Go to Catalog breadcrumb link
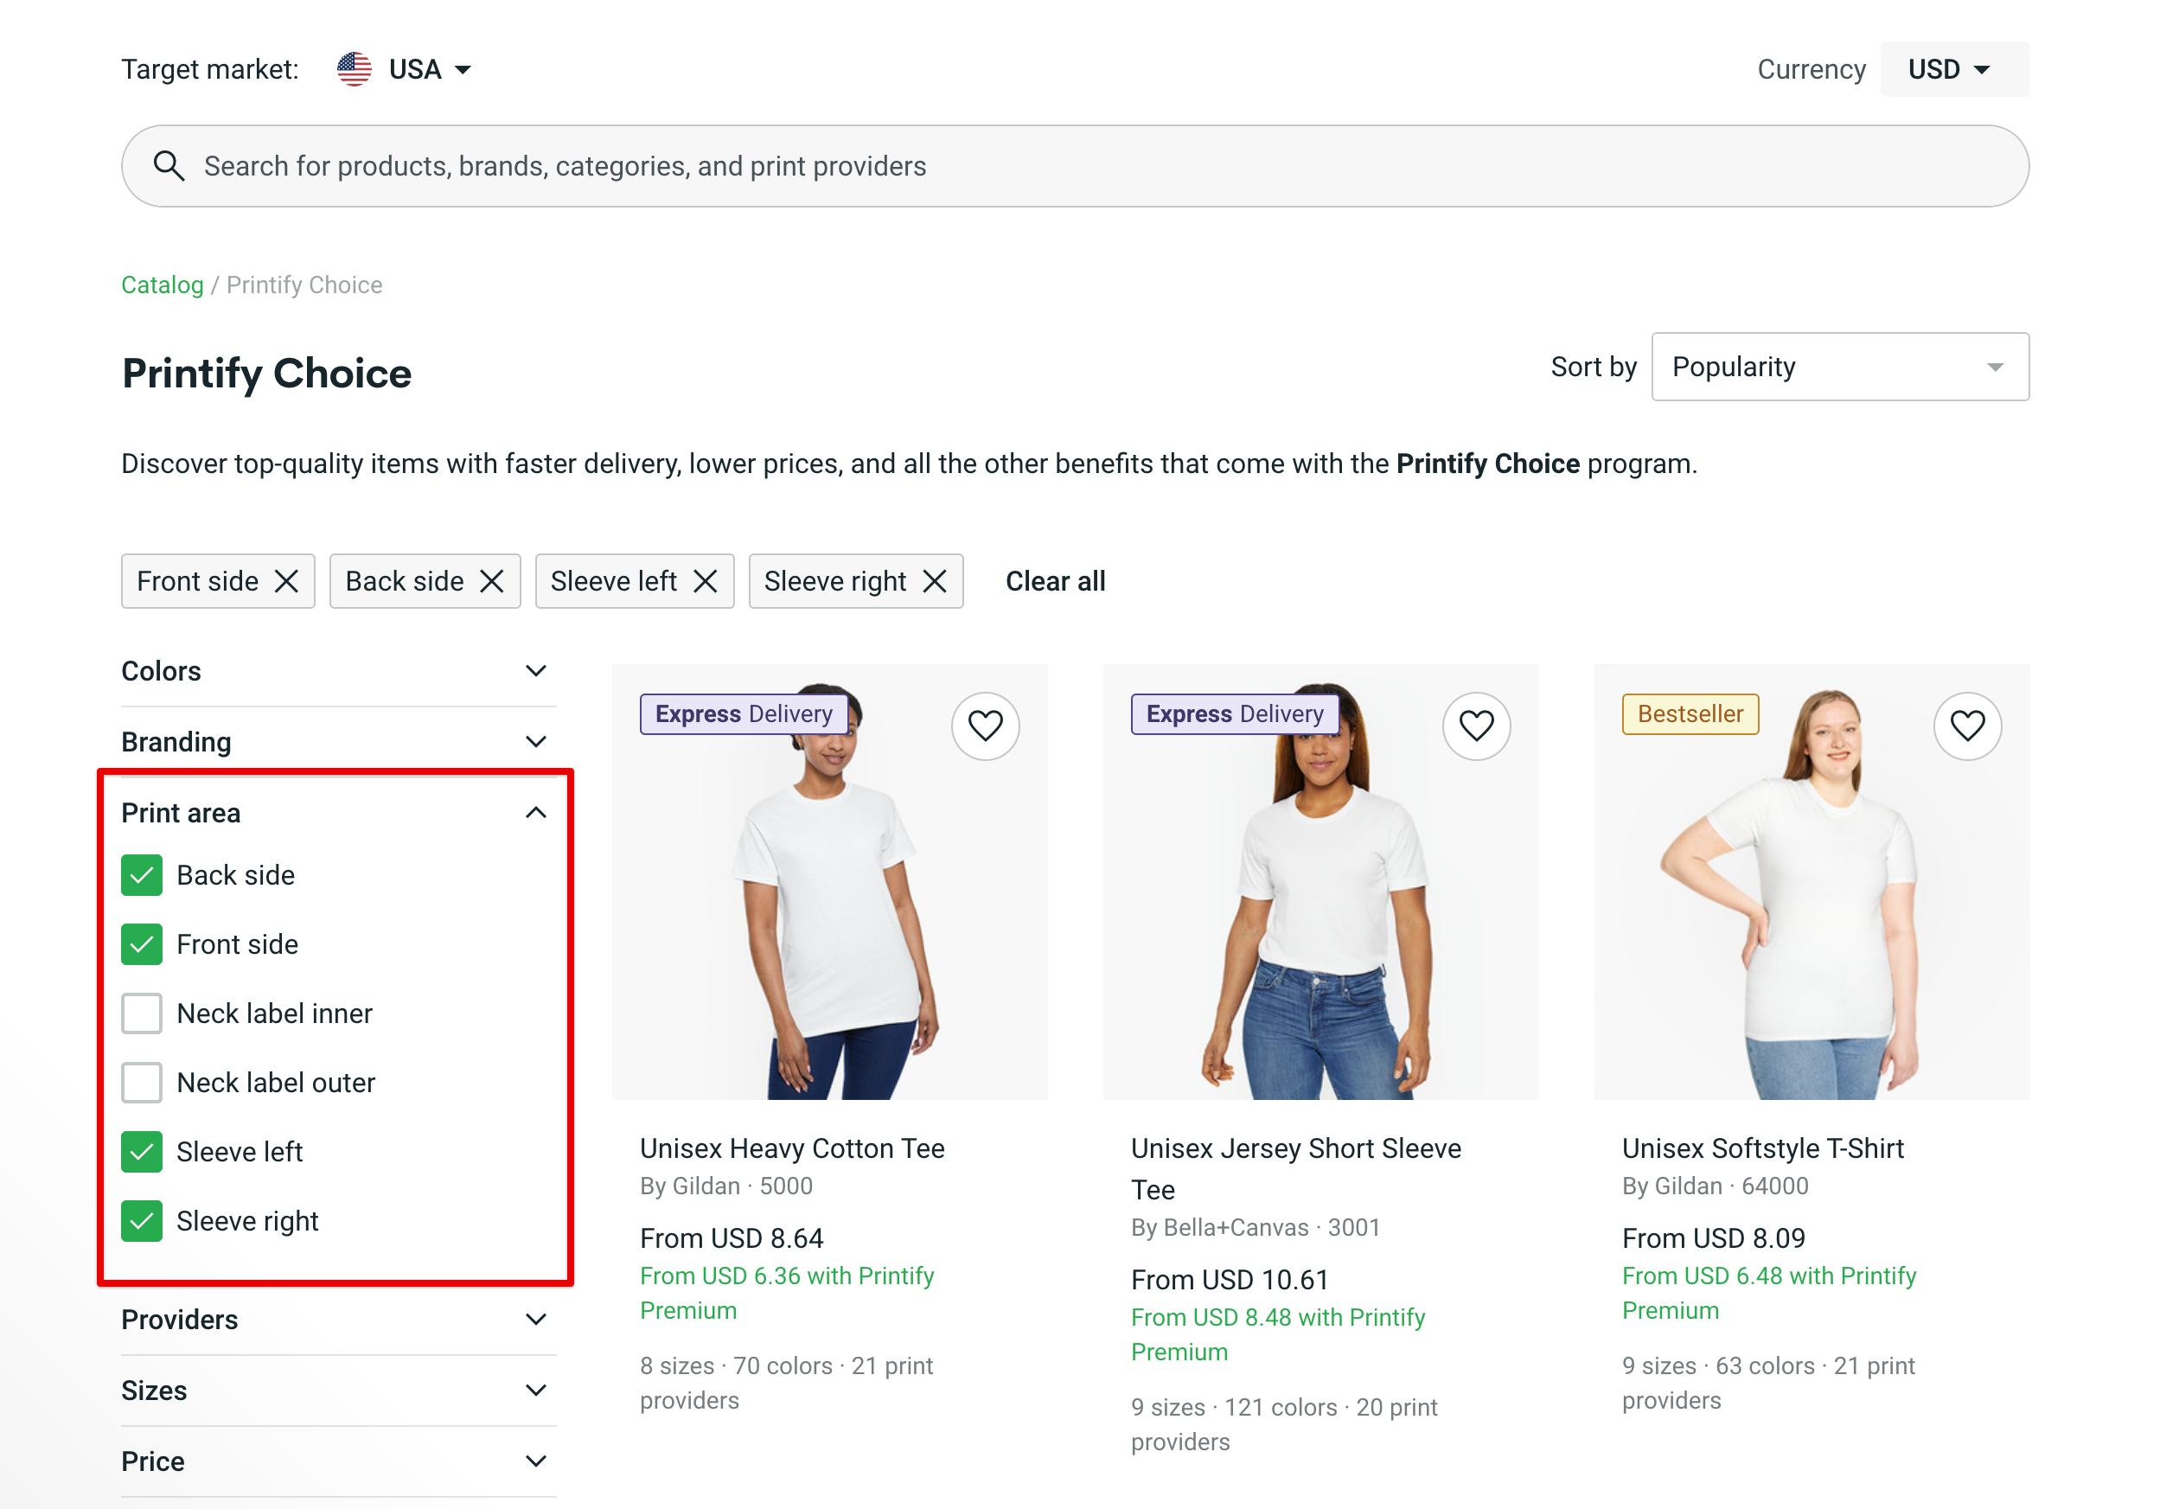Image resolution: width=2179 pixels, height=1509 pixels. pyautogui.click(x=162, y=285)
